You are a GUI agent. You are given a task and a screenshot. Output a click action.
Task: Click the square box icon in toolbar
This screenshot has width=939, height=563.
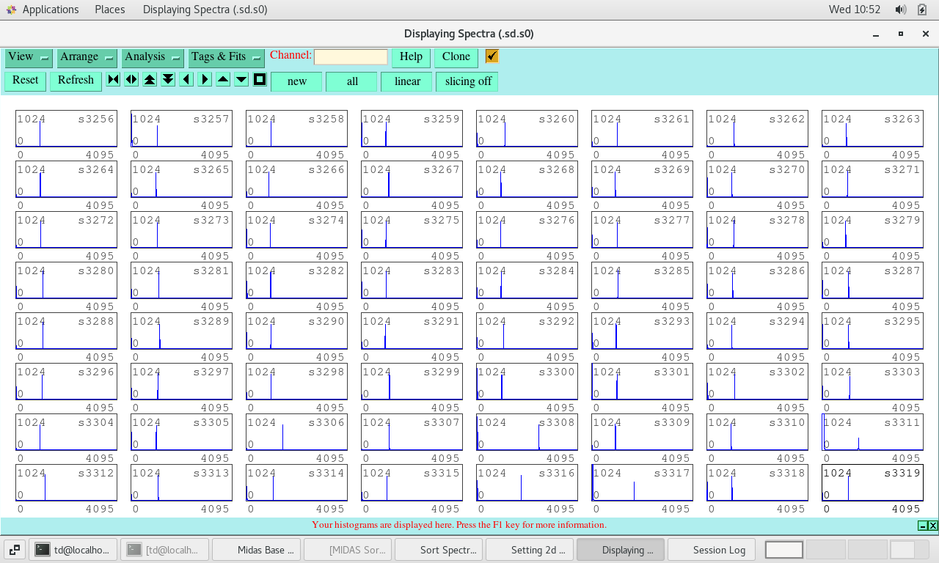[260, 79]
